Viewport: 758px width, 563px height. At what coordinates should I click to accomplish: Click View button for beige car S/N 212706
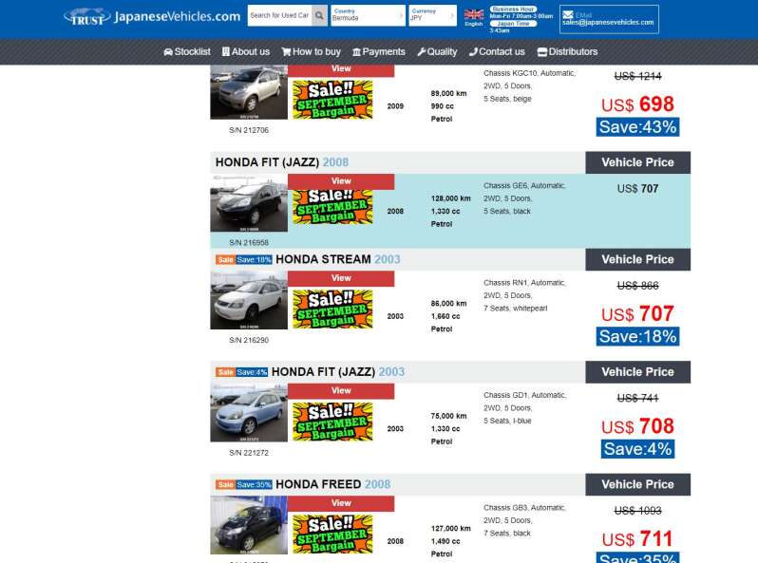pyautogui.click(x=341, y=70)
